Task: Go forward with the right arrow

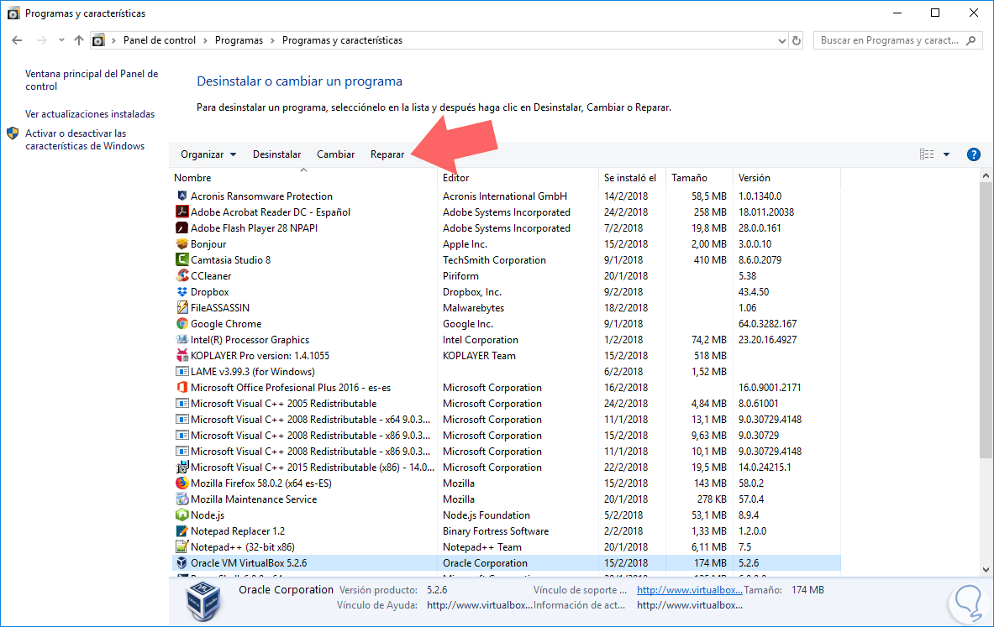Action: [42, 40]
